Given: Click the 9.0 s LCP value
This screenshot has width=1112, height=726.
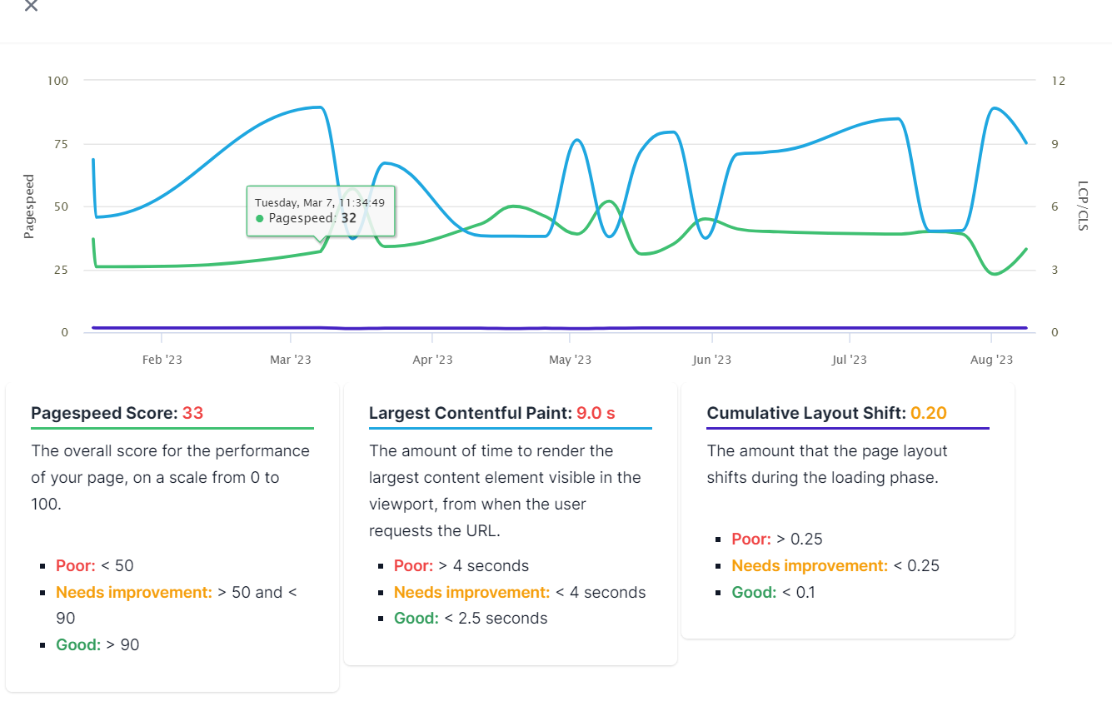Looking at the screenshot, I should [596, 413].
